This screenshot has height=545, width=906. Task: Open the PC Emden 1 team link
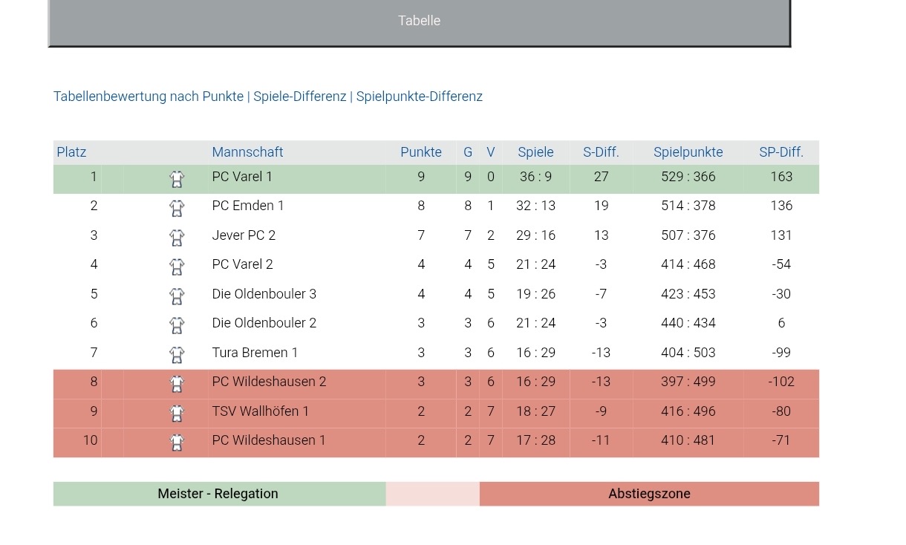coord(248,206)
